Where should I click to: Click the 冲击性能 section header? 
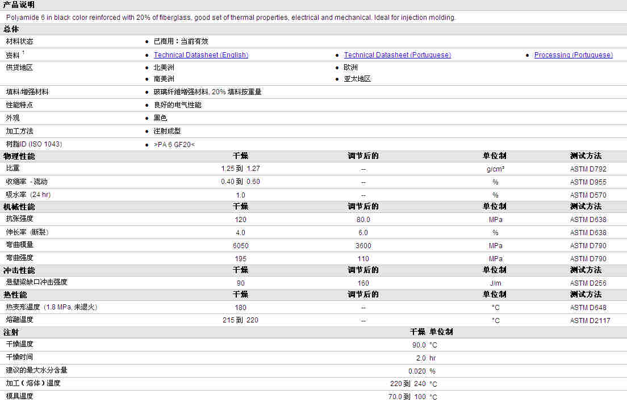coord(19,270)
